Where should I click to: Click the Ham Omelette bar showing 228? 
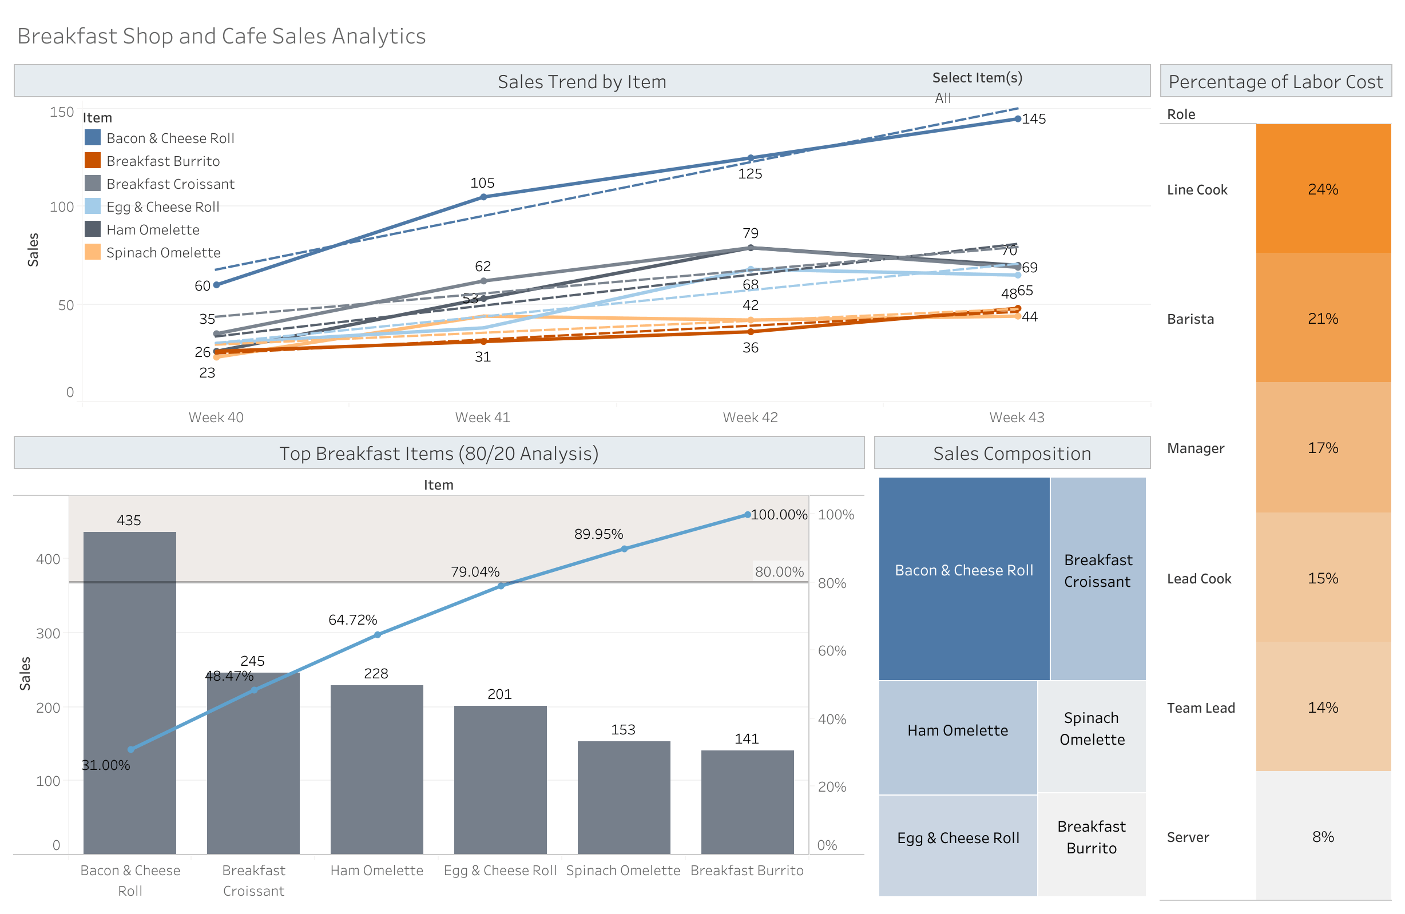376,770
